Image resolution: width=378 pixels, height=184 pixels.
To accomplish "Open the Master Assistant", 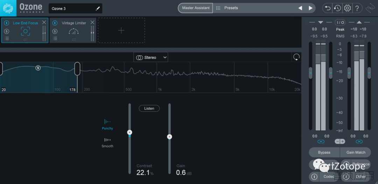I will click(x=196, y=8).
